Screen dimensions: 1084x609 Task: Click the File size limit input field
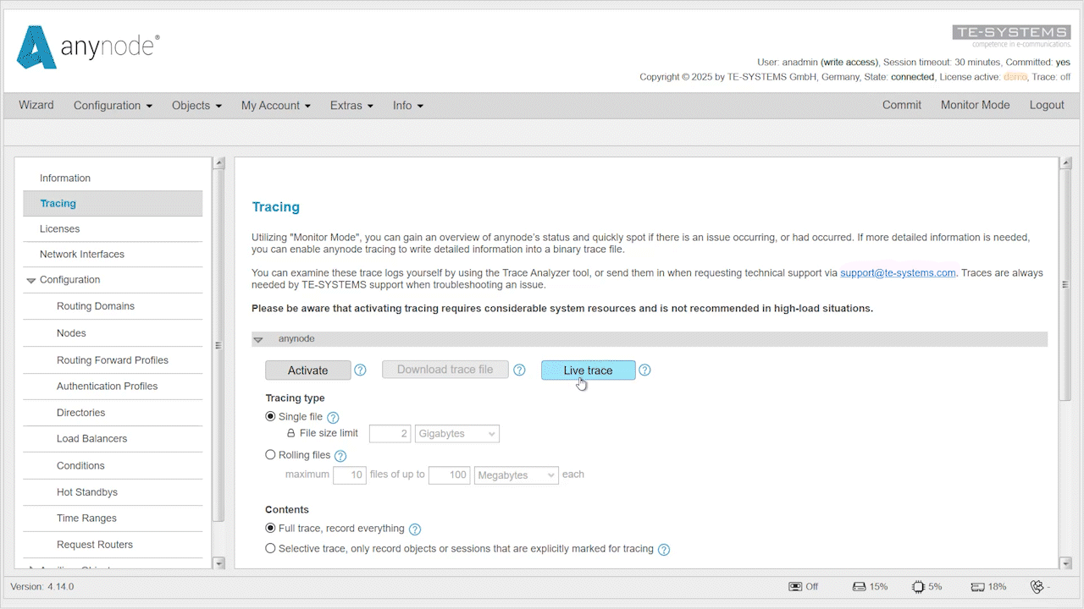point(390,433)
